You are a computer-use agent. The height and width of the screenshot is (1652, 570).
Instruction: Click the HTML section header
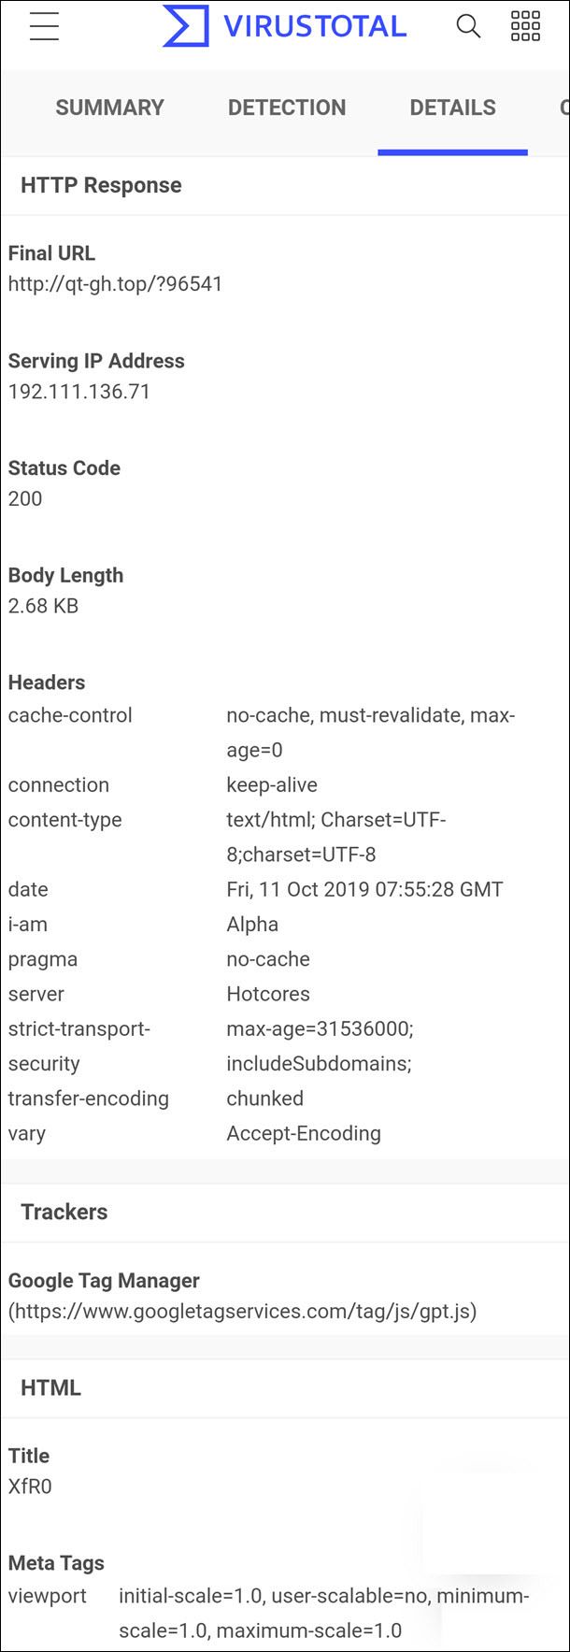click(50, 1387)
